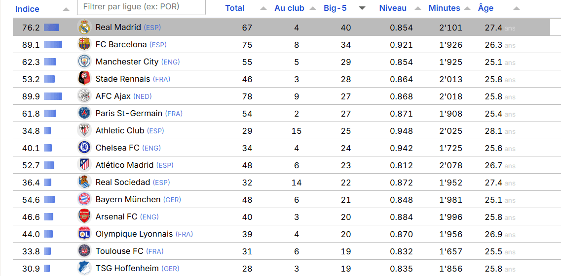
Task: Click the Athletic Club crest
Action: (x=84, y=130)
